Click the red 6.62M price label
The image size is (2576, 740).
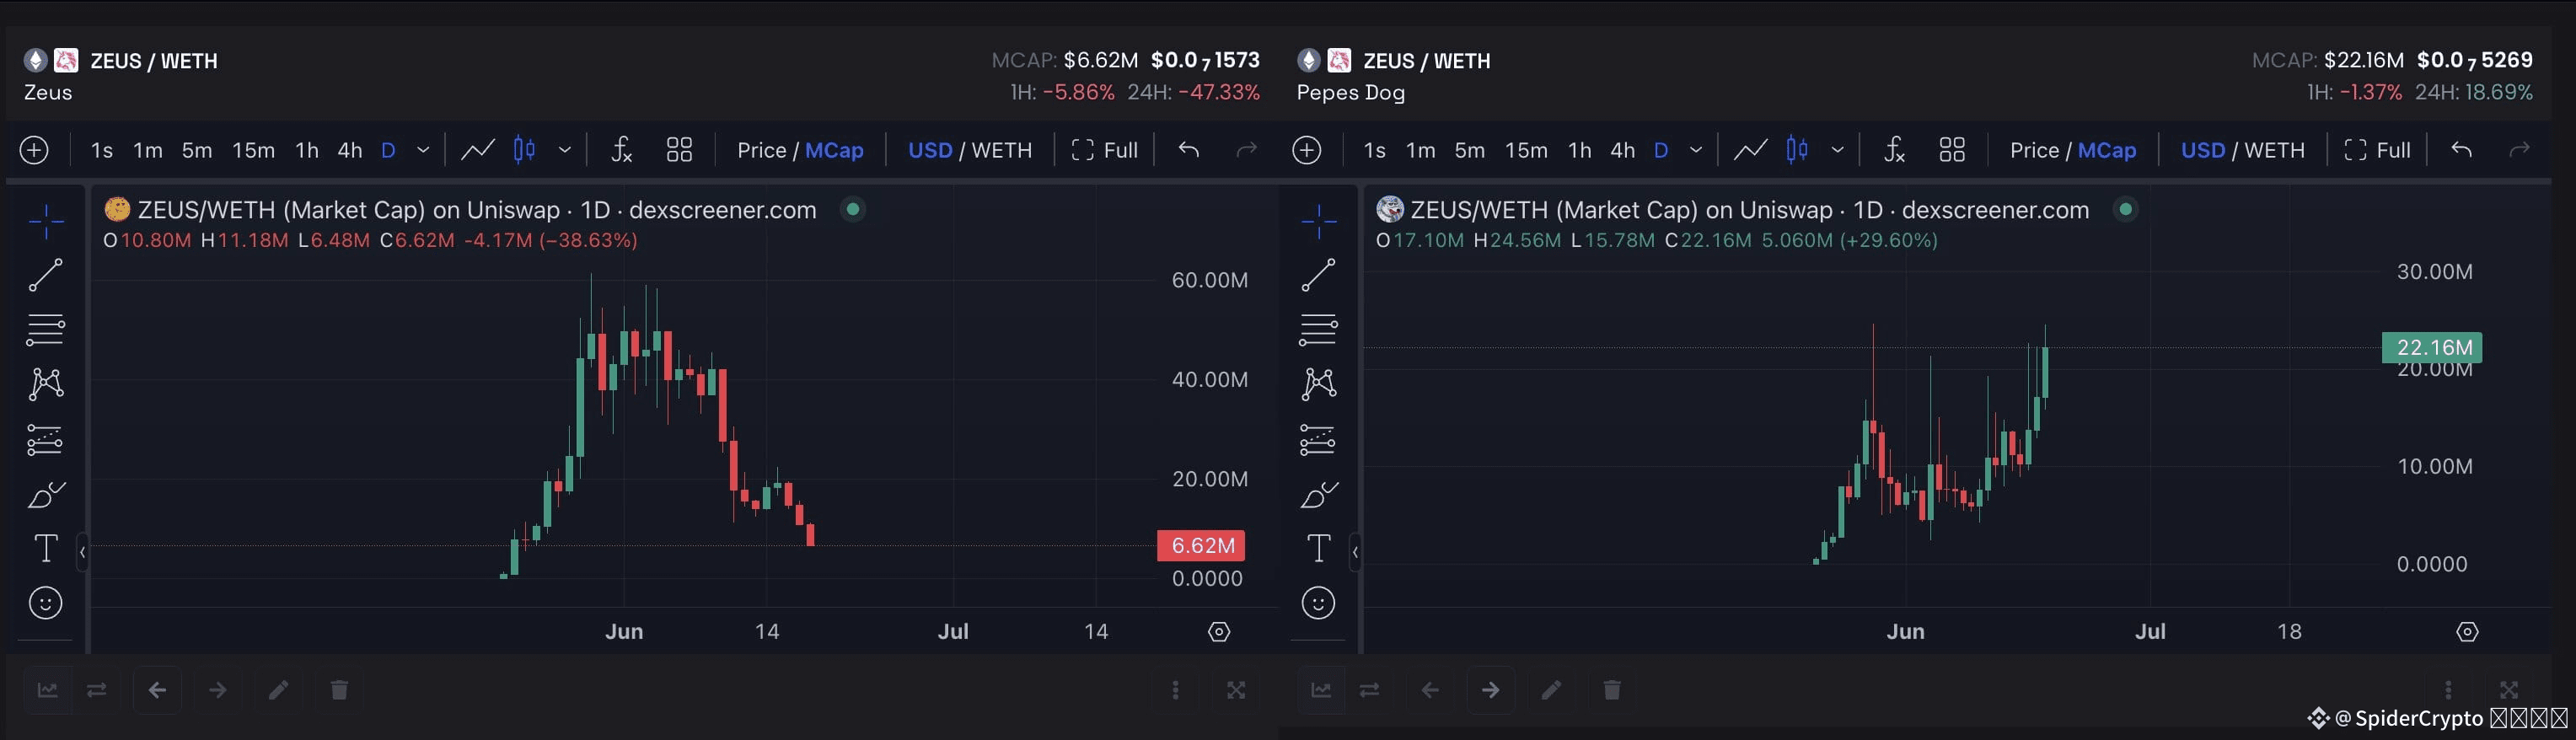(1201, 546)
